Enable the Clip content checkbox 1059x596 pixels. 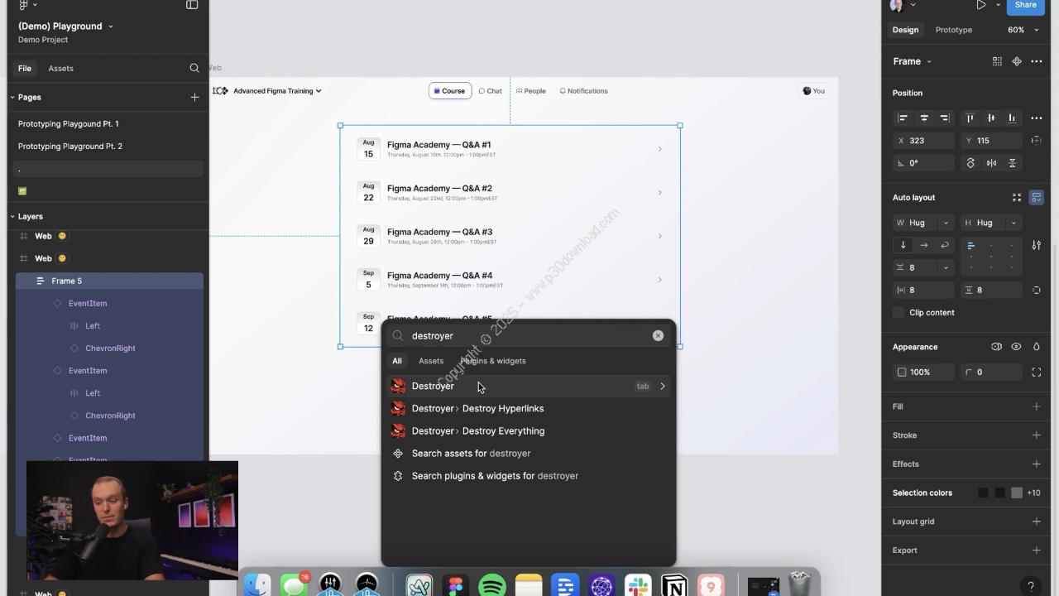click(898, 313)
